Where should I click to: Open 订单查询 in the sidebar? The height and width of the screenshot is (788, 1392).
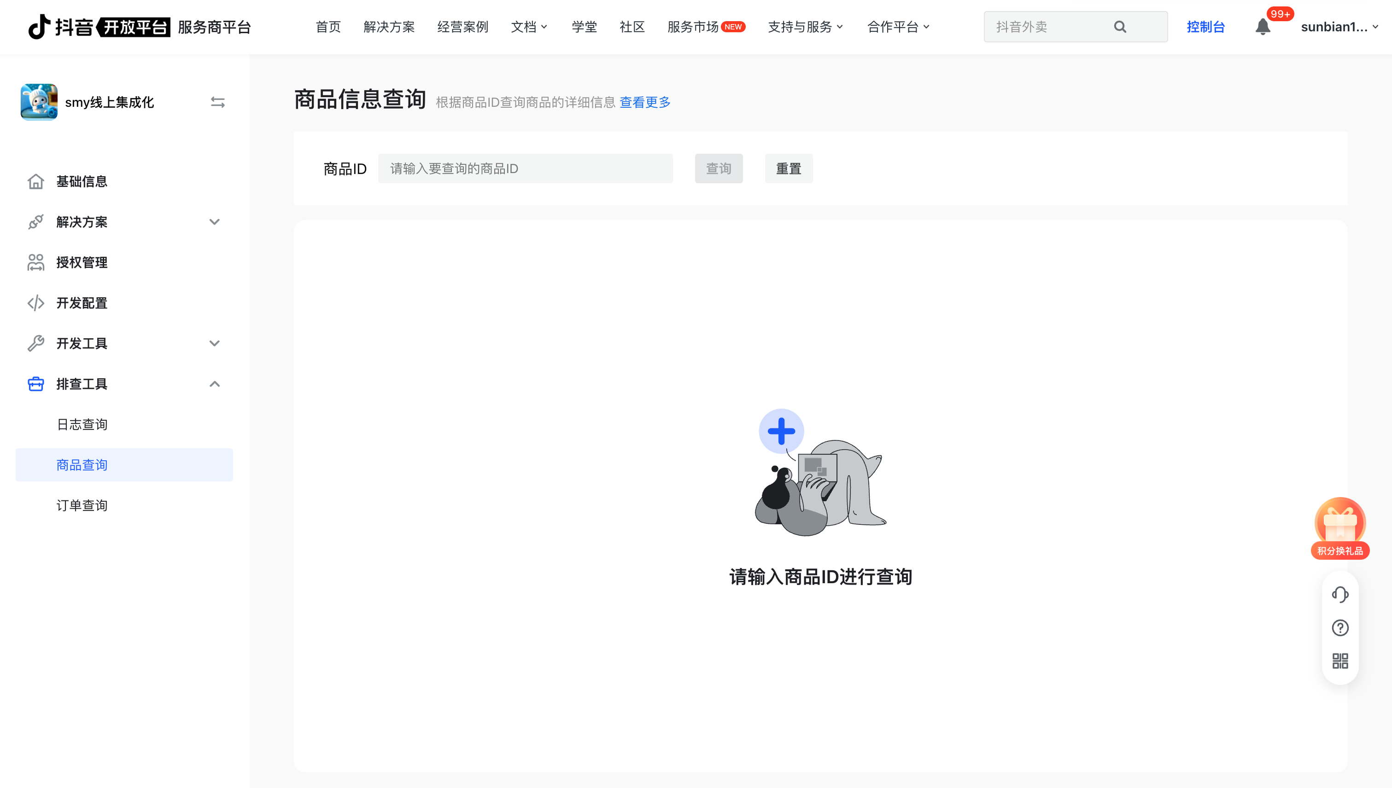(82, 505)
